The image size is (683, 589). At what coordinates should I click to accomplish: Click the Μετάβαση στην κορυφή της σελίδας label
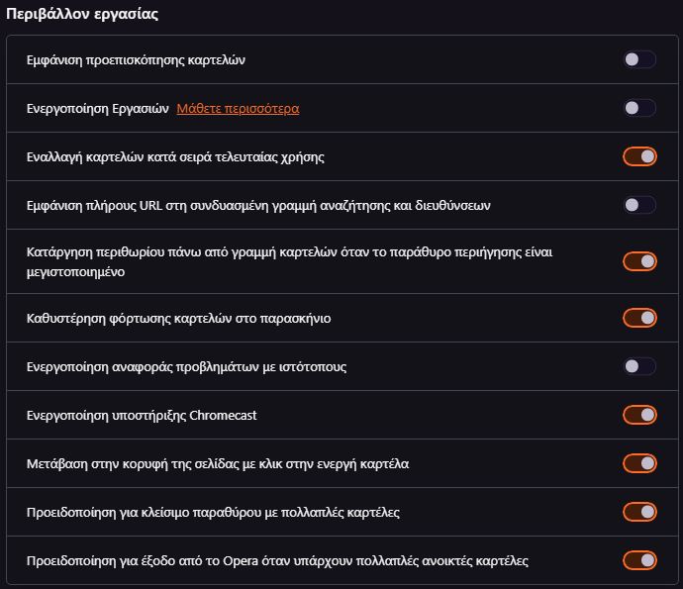[218, 464]
